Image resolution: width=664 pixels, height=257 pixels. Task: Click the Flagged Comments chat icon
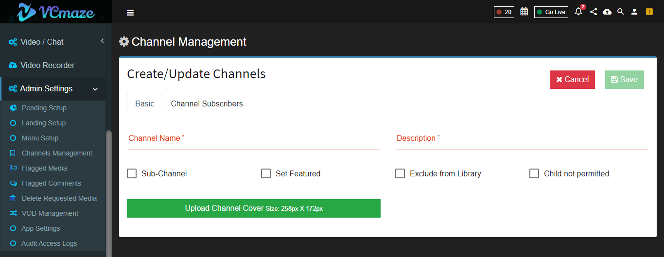click(x=13, y=183)
